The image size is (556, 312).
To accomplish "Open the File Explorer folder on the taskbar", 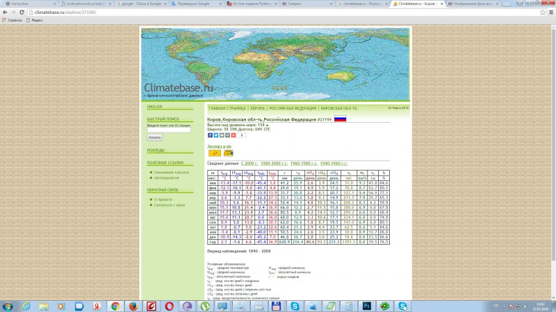I will 44,306.
